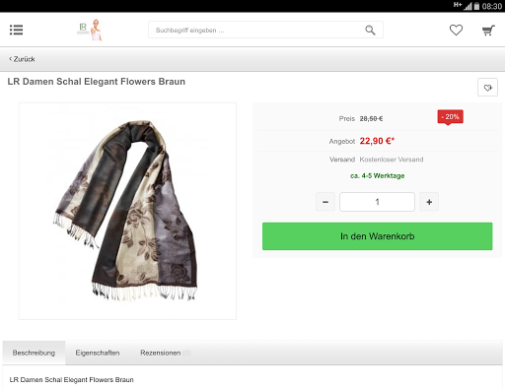Open the Rezensionen tab

pyautogui.click(x=166, y=353)
